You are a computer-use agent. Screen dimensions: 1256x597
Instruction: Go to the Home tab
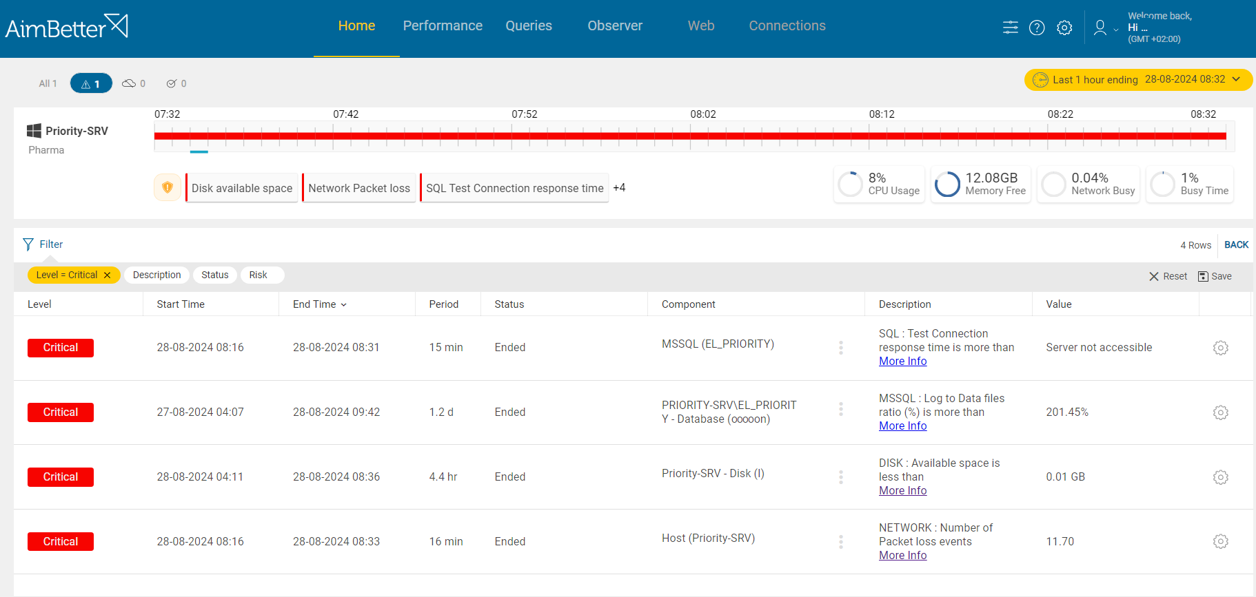(x=356, y=26)
